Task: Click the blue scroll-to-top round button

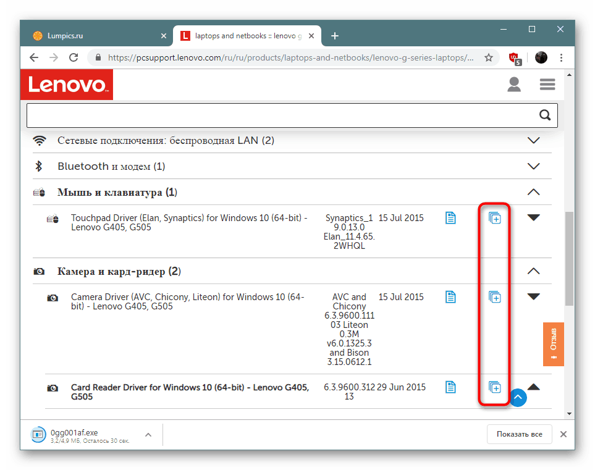Action: (518, 398)
